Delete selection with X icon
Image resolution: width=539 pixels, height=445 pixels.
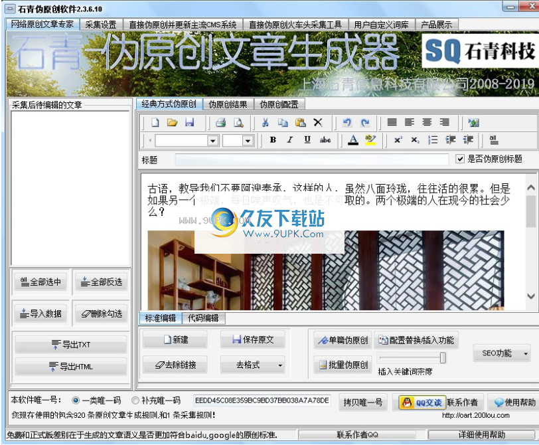pyautogui.click(x=318, y=122)
